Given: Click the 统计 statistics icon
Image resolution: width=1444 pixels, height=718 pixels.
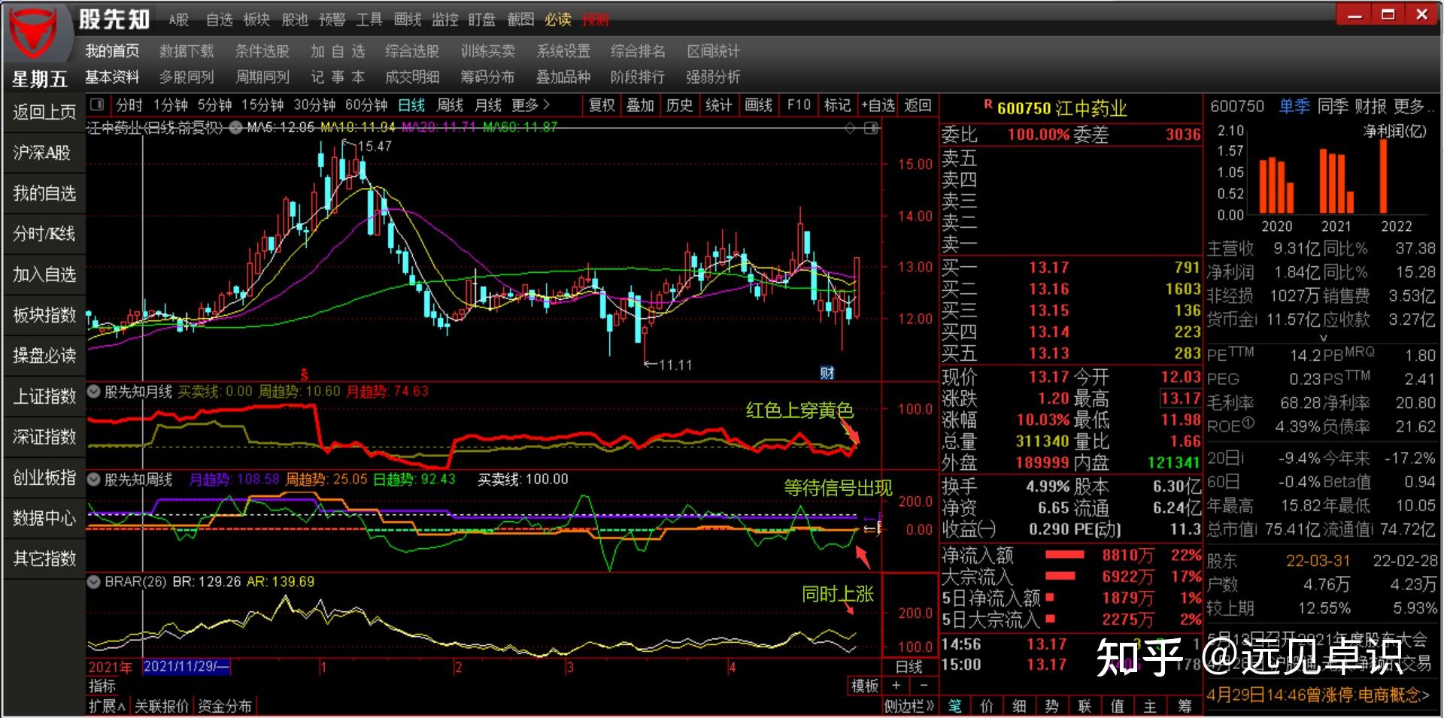Looking at the screenshot, I should click(x=718, y=105).
